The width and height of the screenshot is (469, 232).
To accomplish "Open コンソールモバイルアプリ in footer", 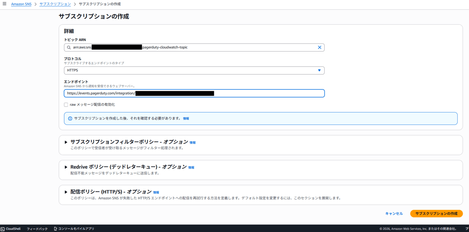I will point(74,229).
